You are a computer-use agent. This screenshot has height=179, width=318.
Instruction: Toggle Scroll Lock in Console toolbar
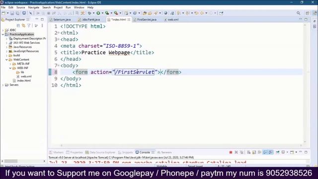point(254,152)
